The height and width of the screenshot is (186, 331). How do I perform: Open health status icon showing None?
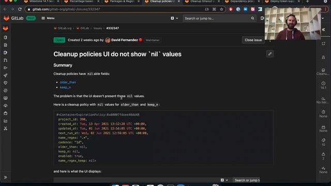click(x=323, y=170)
